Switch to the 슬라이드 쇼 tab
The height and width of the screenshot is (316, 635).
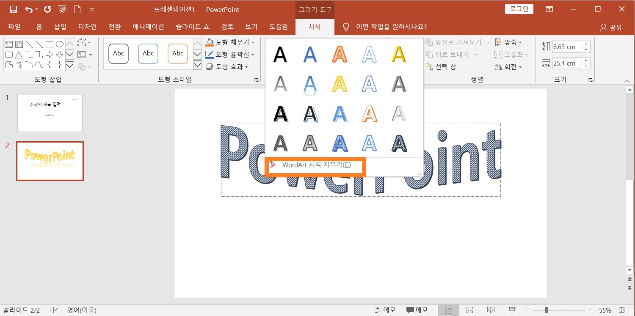click(193, 27)
